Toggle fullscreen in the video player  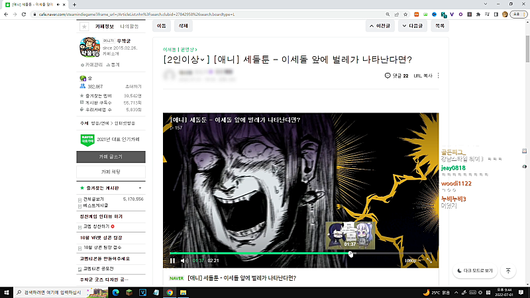pos(429,260)
